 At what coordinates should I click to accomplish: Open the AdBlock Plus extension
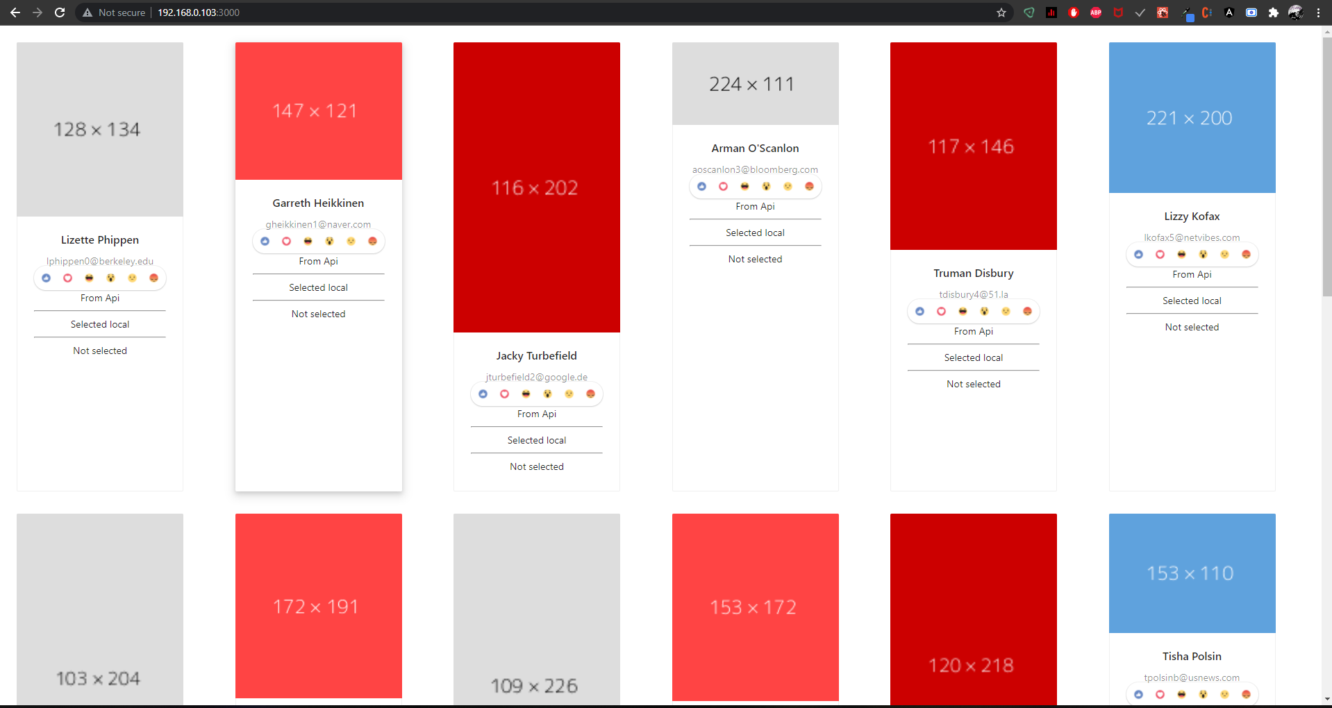coord(1096,12)
